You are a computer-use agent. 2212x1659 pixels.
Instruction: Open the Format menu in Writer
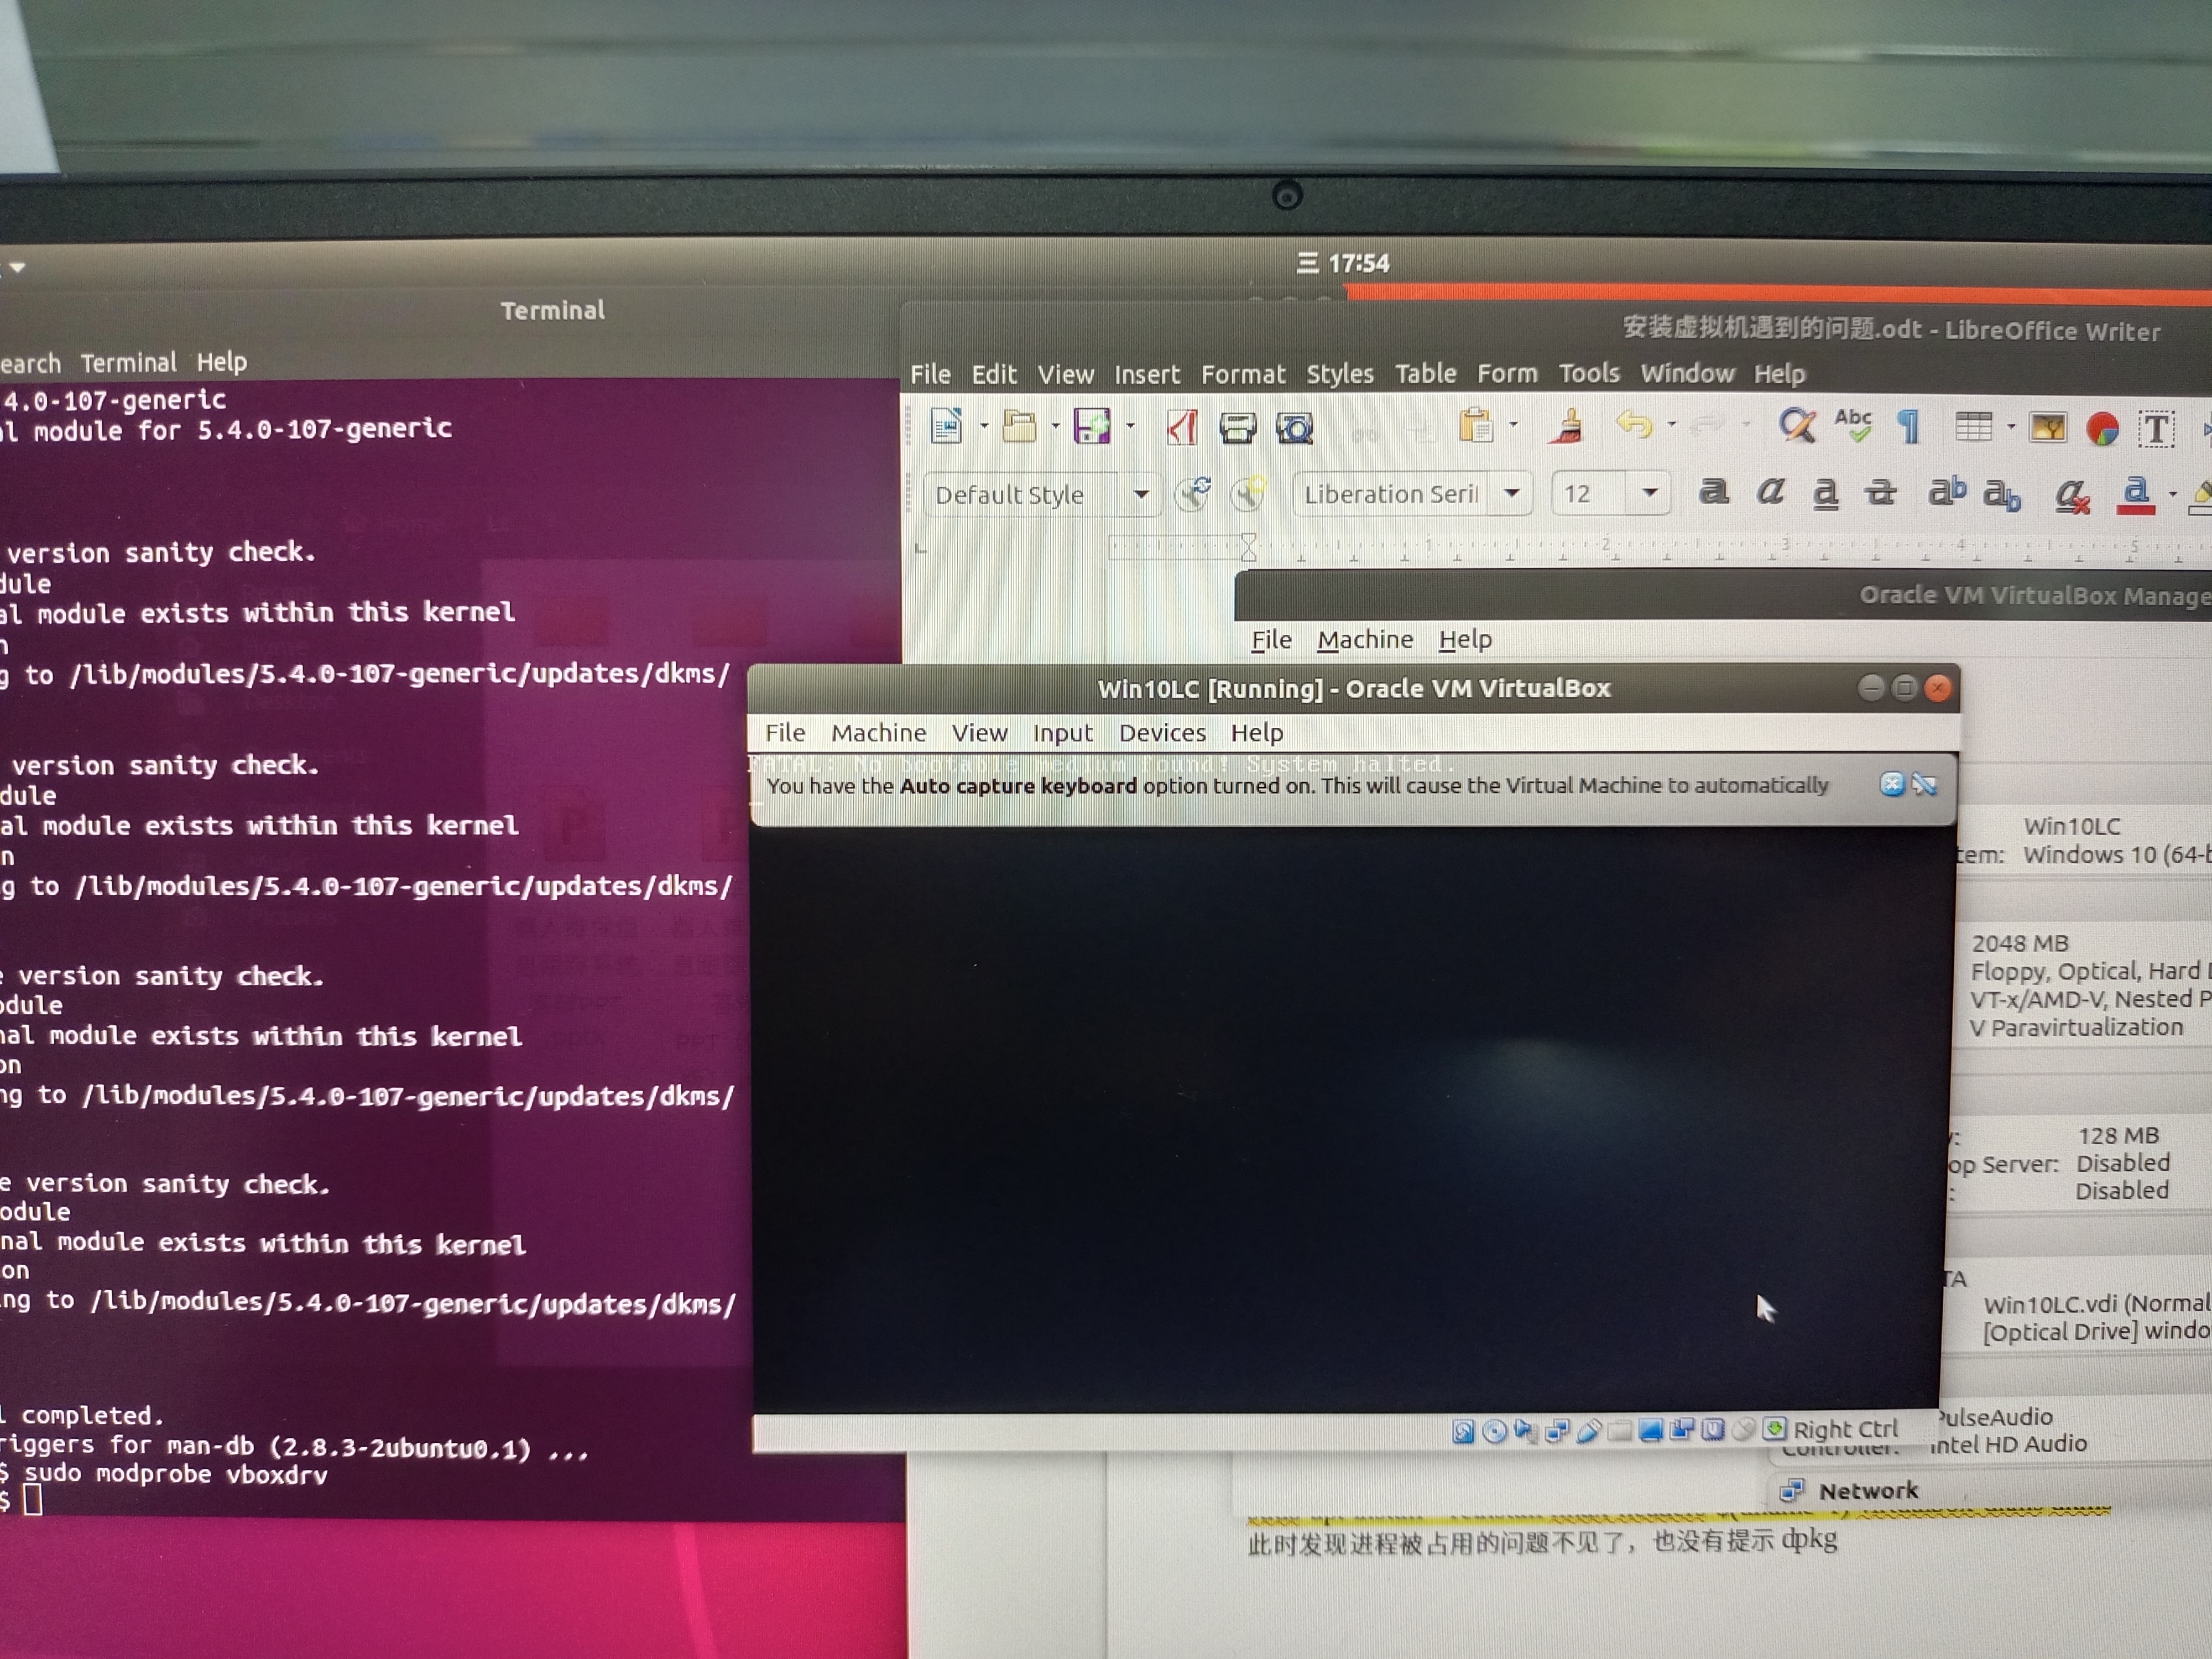(x=1243, y=375)
